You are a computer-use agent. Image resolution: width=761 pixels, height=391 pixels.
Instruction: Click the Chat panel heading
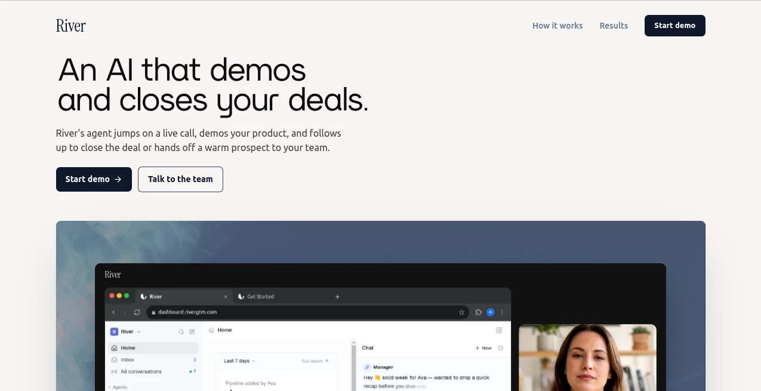(368, 347)
